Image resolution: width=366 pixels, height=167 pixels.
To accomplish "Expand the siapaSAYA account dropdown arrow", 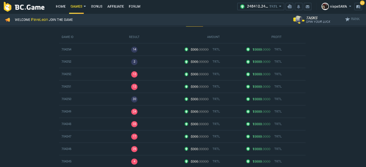I will [x=350, y=6].
